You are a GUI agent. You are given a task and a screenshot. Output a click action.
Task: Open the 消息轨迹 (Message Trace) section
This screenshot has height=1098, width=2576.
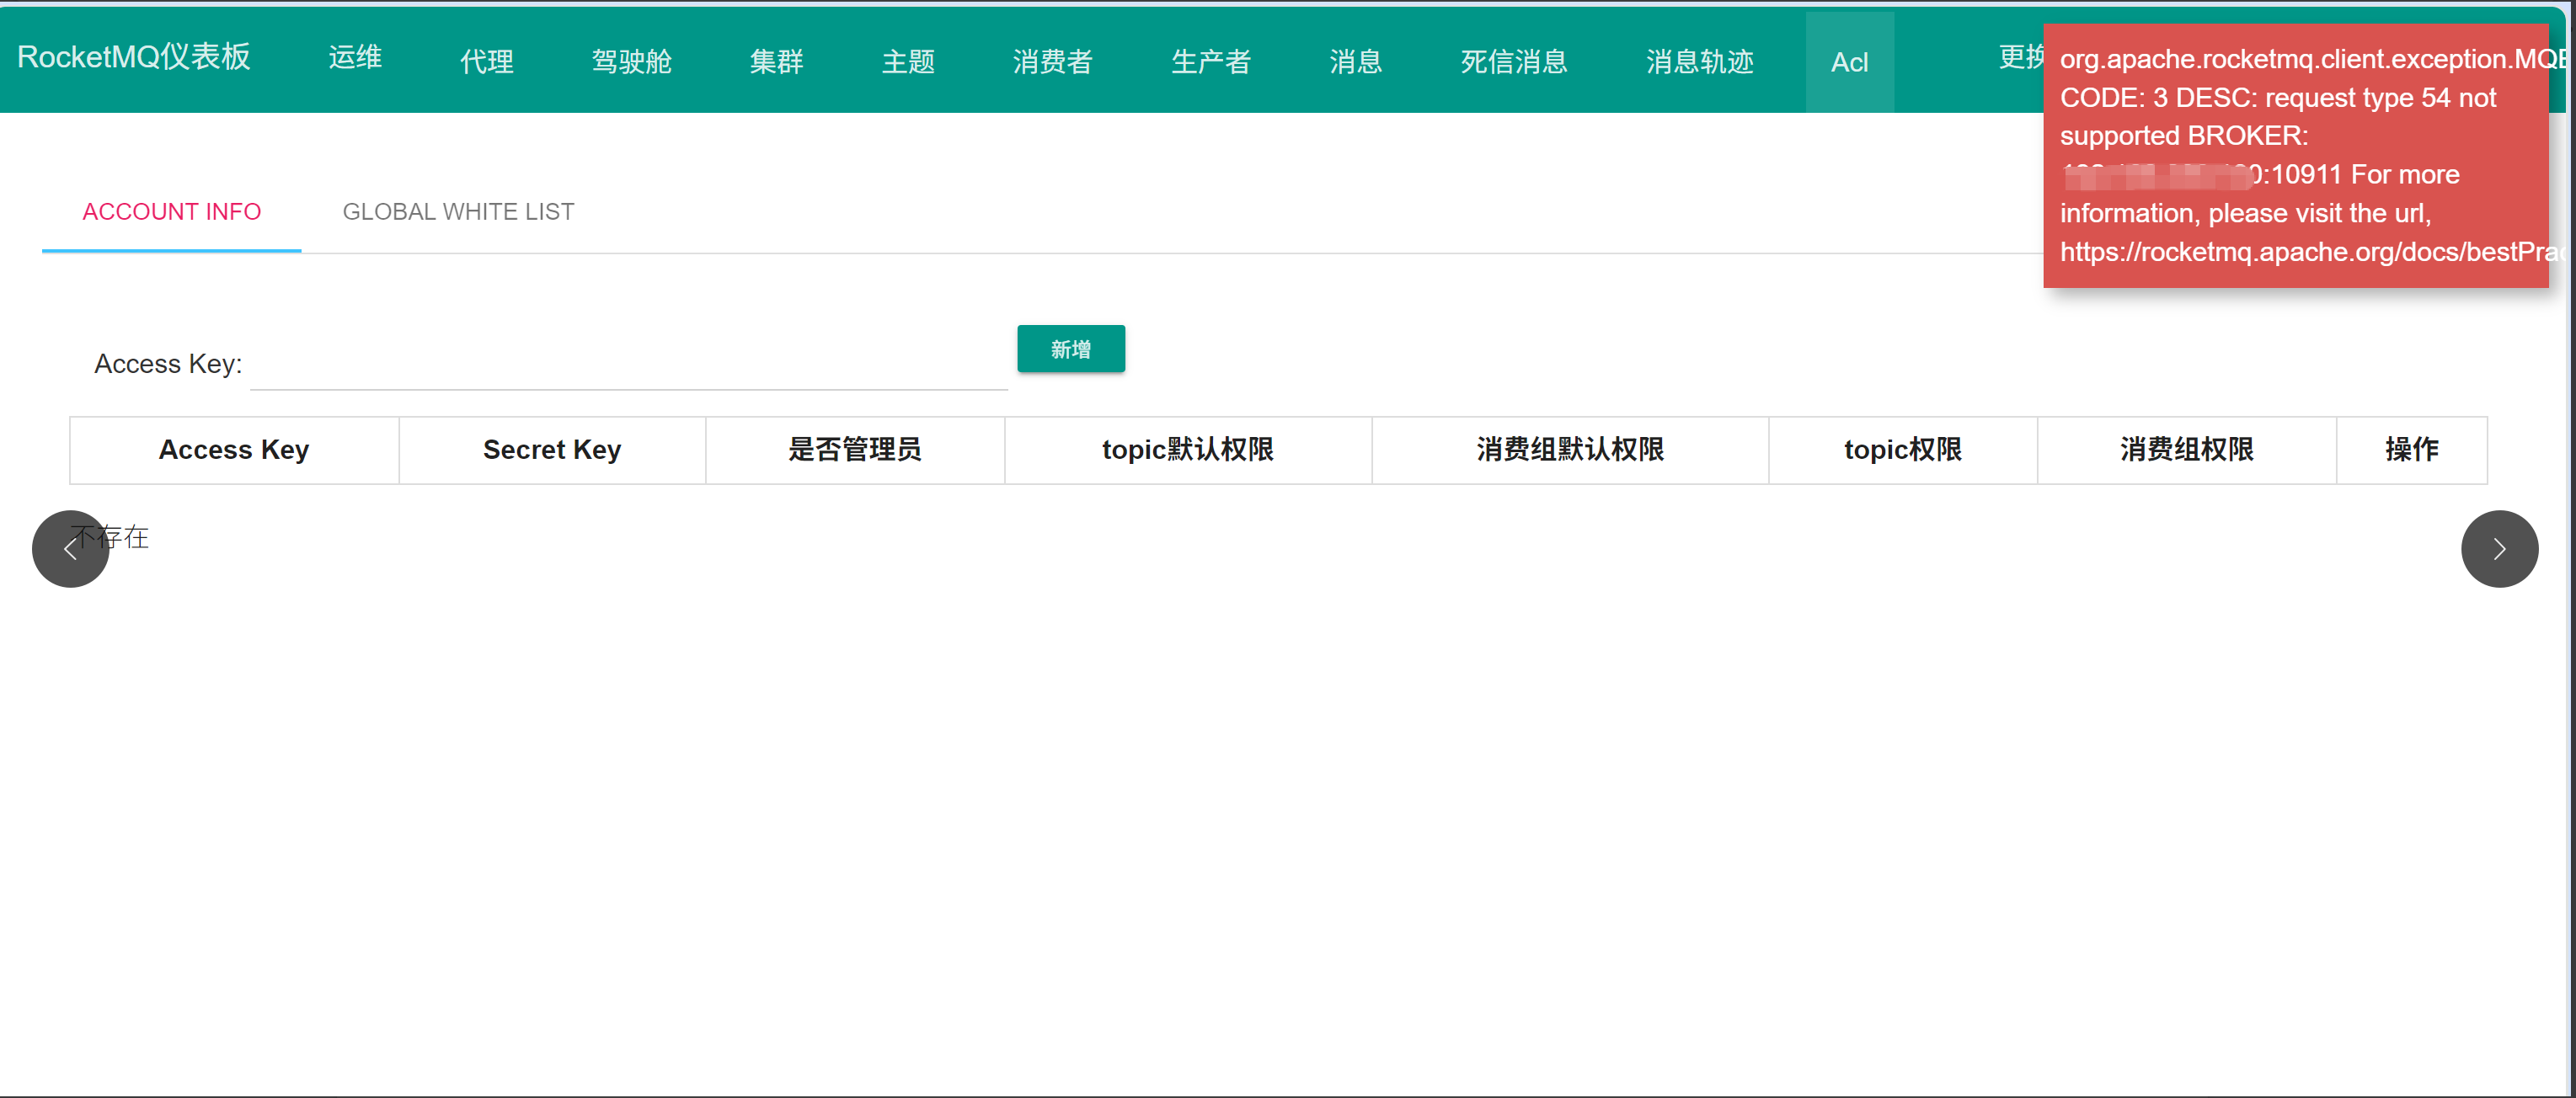pos(1698,61)
